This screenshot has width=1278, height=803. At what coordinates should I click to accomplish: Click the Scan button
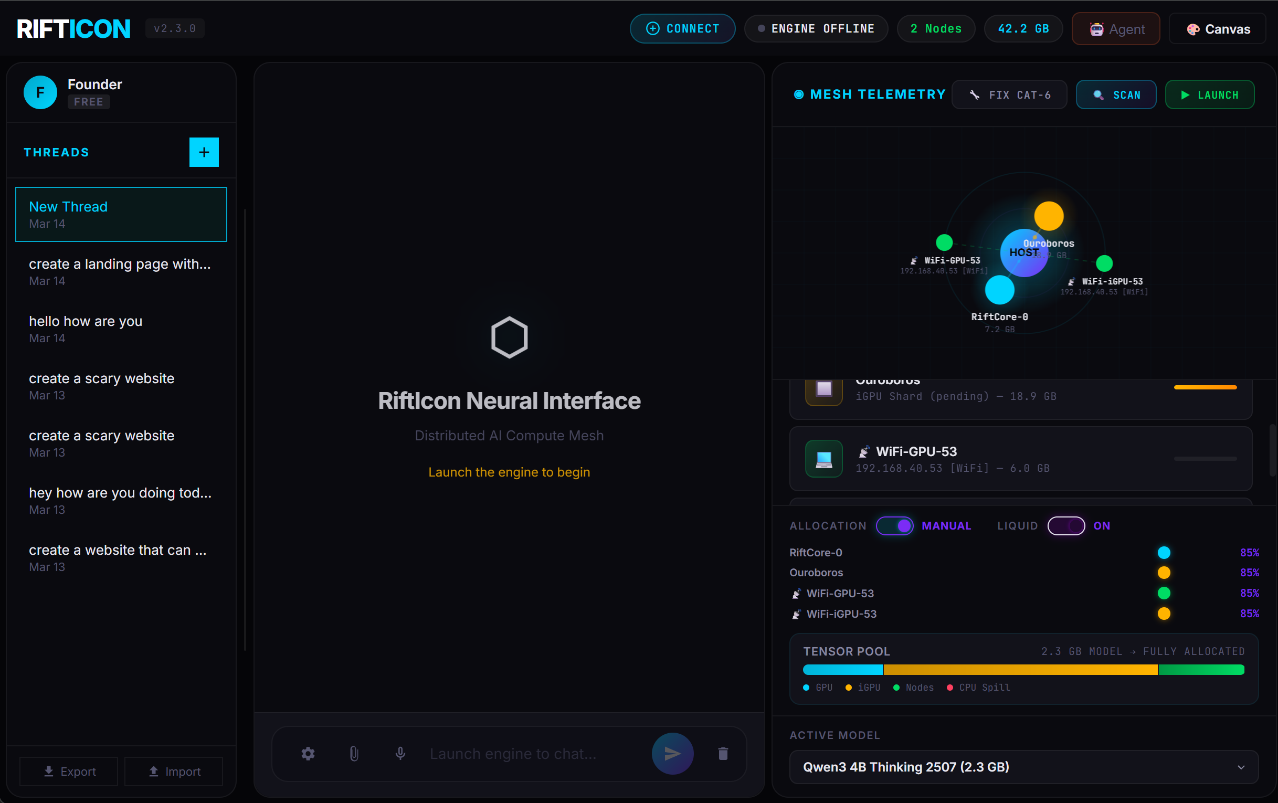[1116, 95]
